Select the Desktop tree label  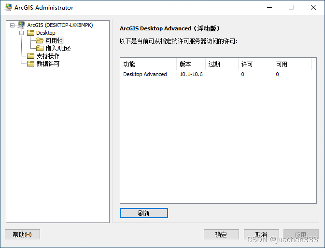pyautogui.click(x=46, y=33)
